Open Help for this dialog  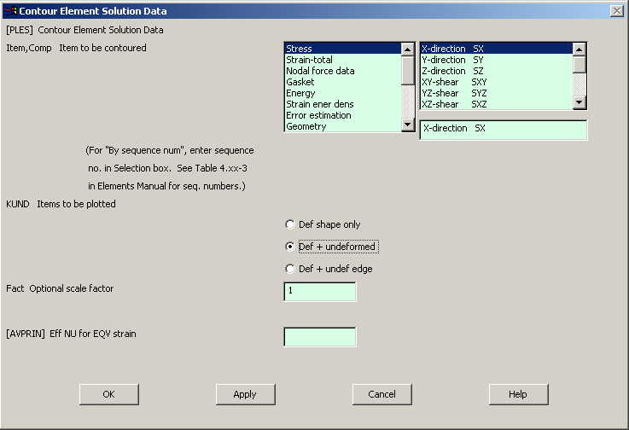tap(518, 394)
